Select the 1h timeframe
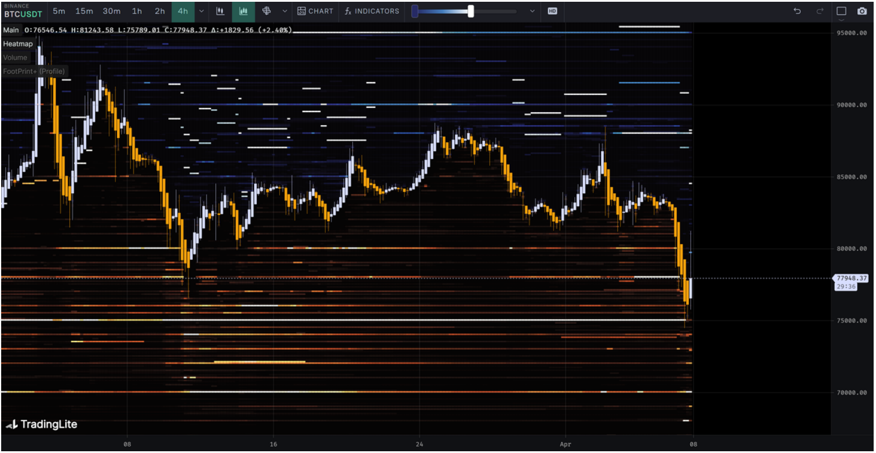Image resolution: width=876 pixels, height=453 pixels. click(137, 11)
